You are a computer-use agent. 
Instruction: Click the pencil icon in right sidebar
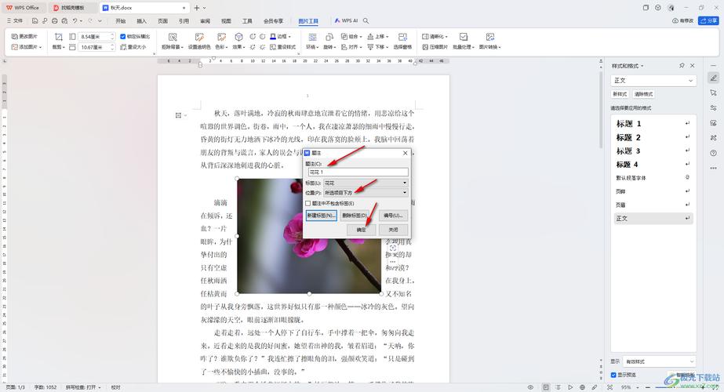pyautogui.click(x=713, y=78)
